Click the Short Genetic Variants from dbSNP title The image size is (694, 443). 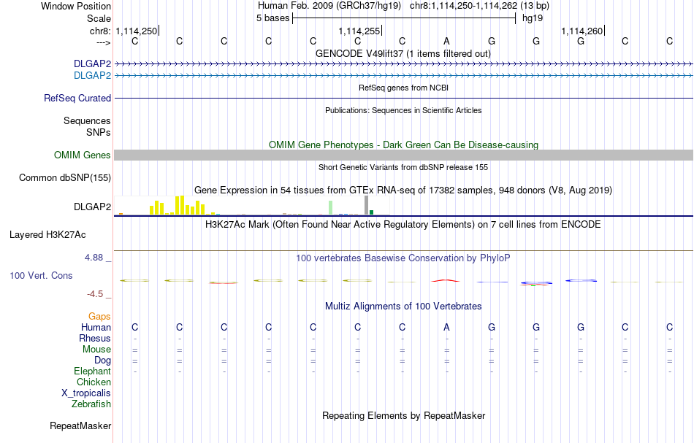403,167
